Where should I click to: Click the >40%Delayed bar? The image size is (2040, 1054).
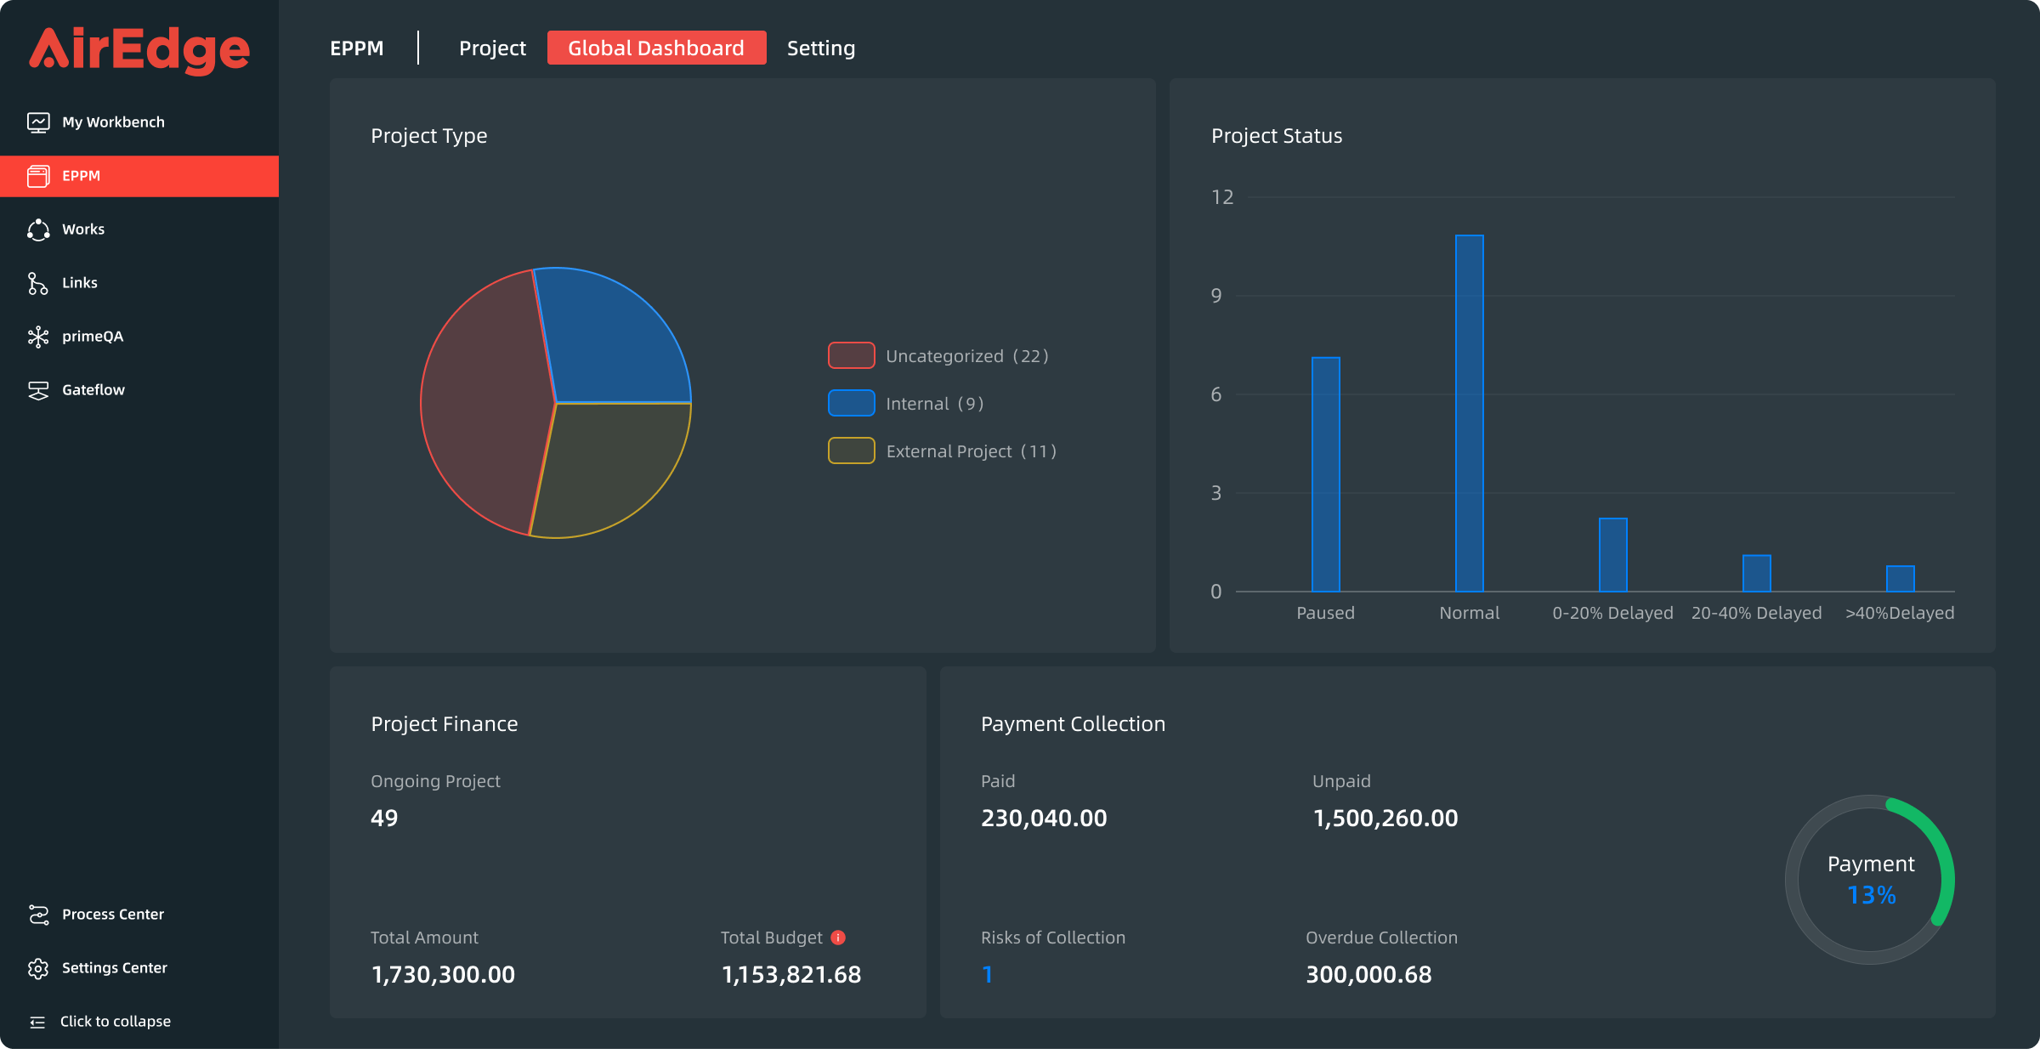[x=1900, y=578]
